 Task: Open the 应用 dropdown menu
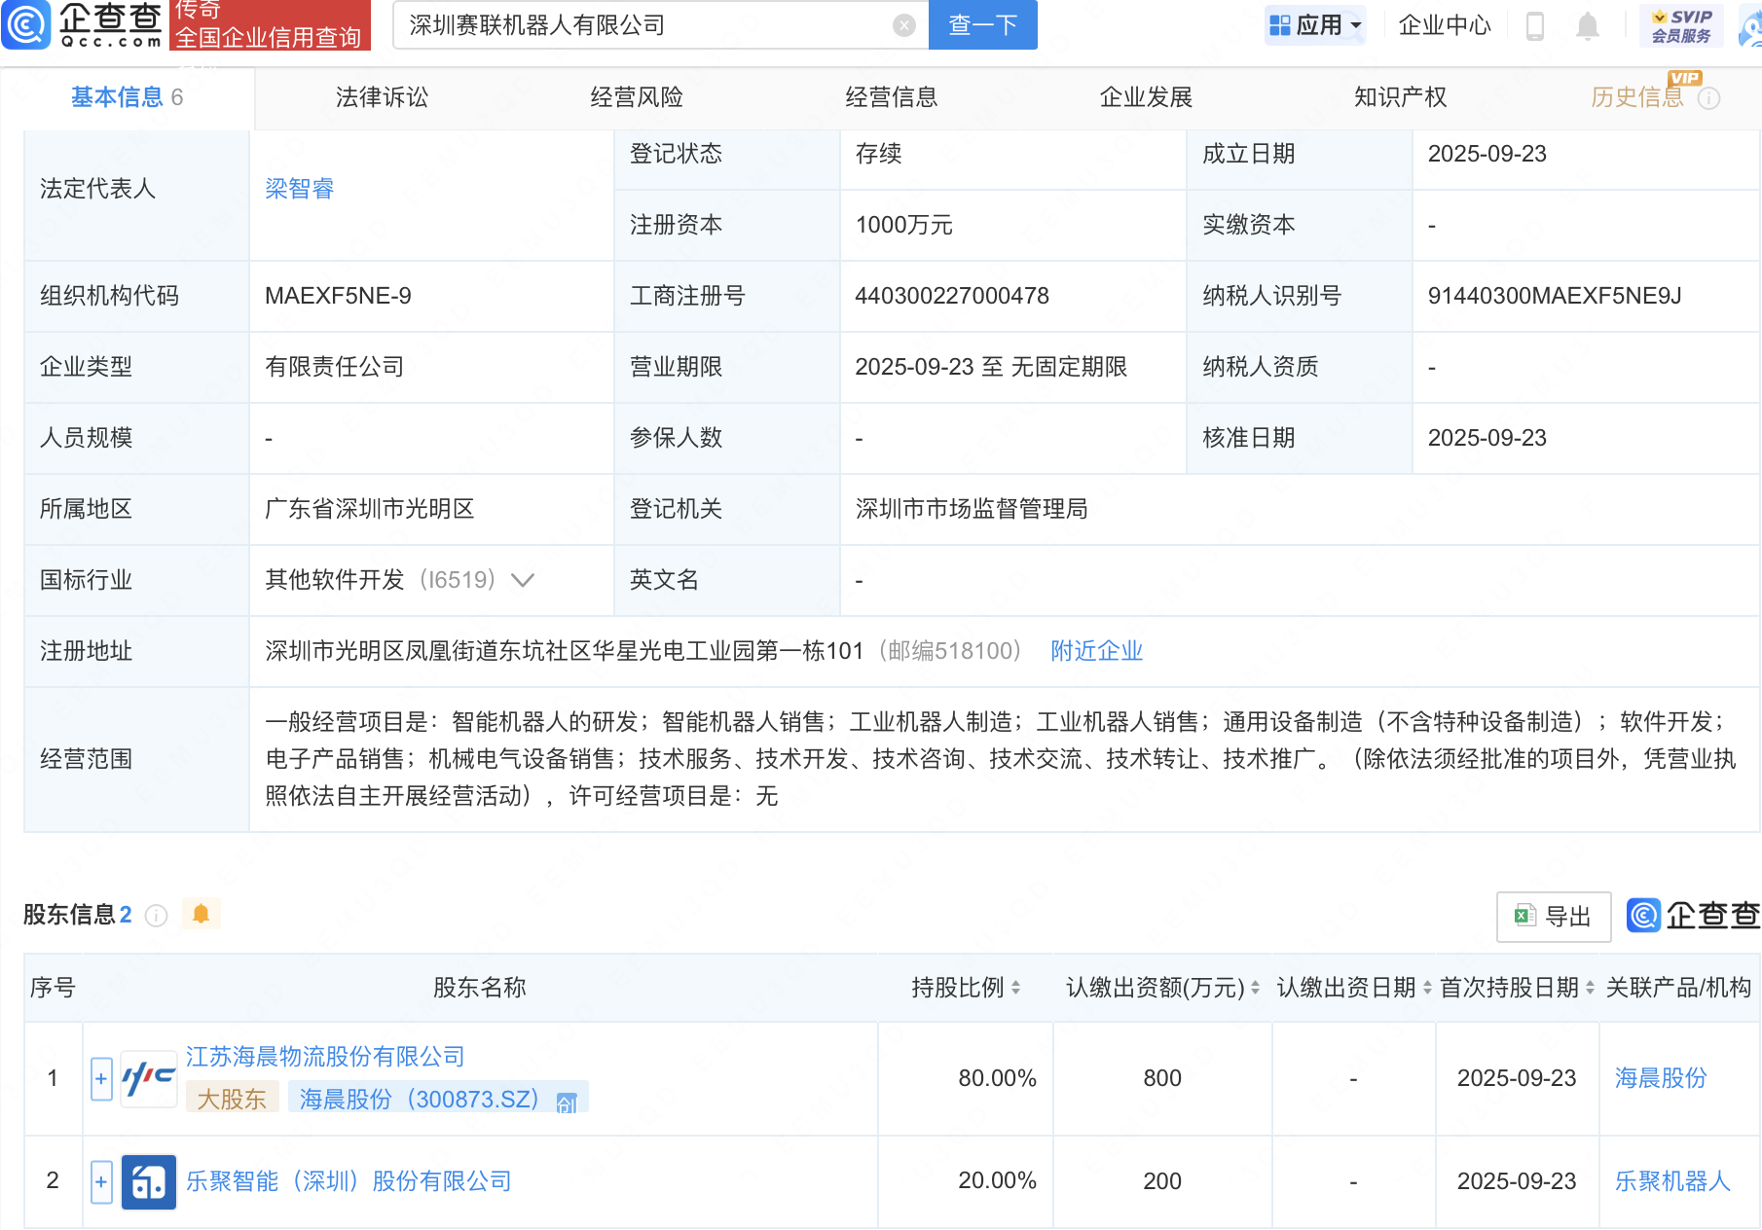(x=1317, y=25)
